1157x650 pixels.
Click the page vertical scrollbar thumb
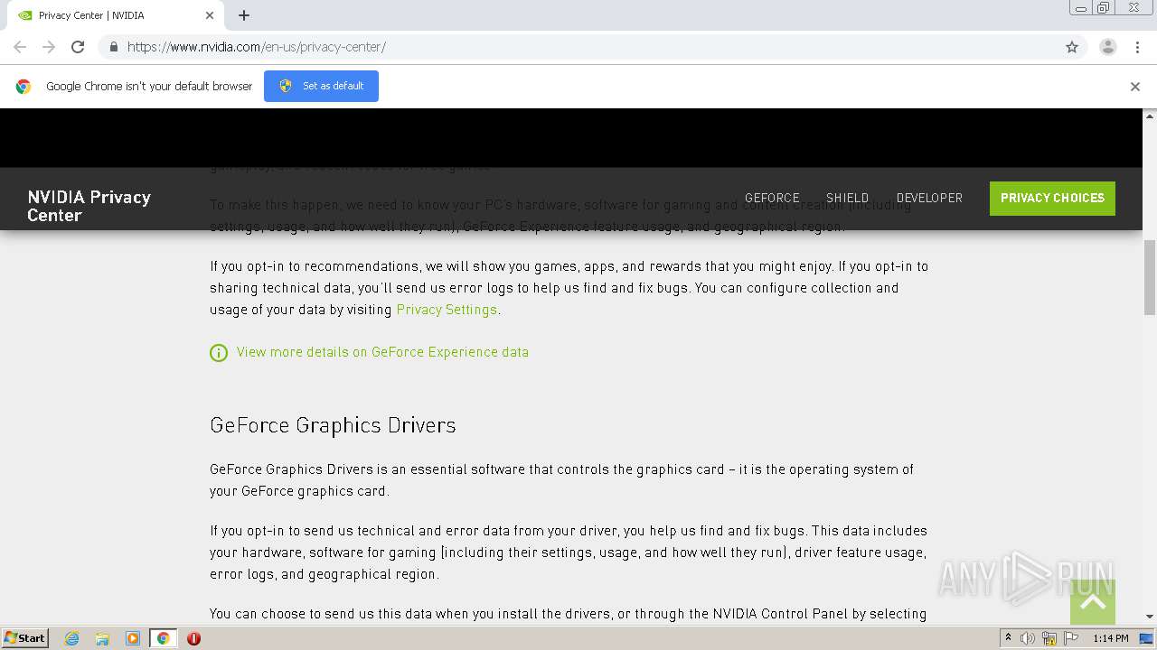tap(1150, 277)
